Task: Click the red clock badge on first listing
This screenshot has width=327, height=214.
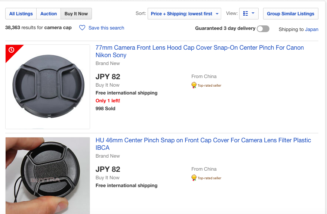Action: pyautogui.click(x=12, y=50)
